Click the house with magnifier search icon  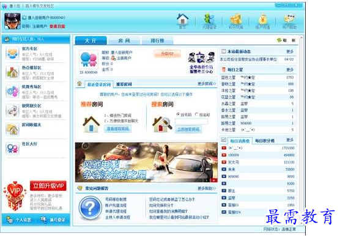(162, 124)
